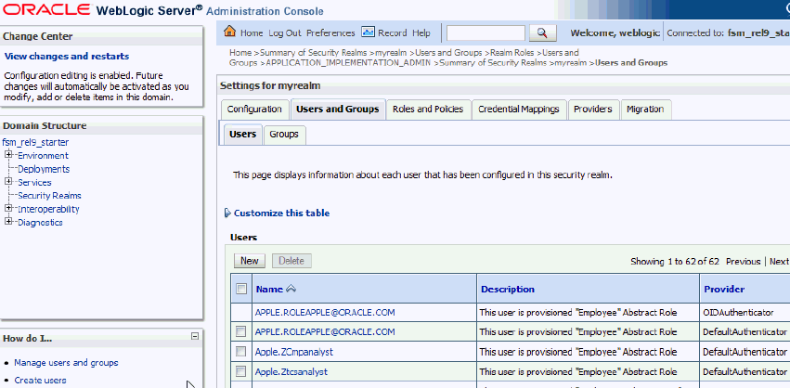790x388 pixels.
Task: Click into the console search field
Action: click(x=486, y=33)
